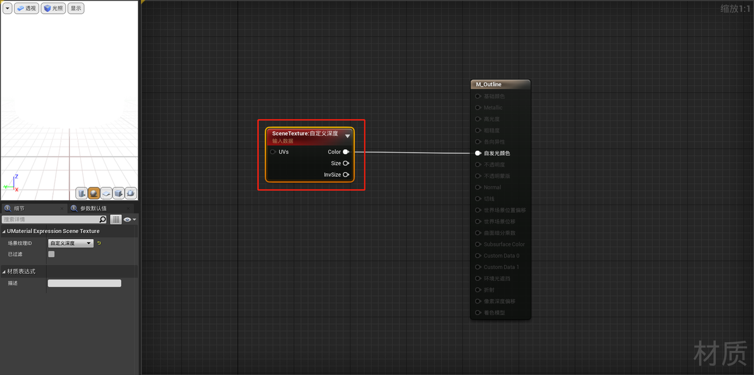The height and width of the screenshot is (375, 754).
Task: Click the UVs input pin
Action: pyautogui.click(x=273, y=152)
